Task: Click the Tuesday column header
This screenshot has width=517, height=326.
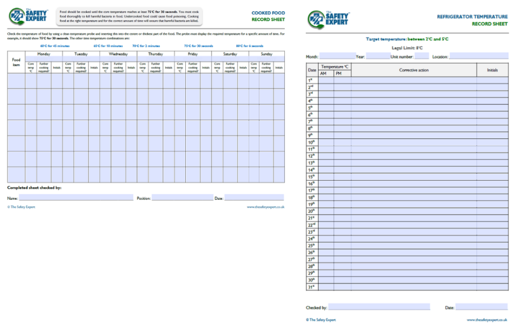Action: click(x=81, y=53)
